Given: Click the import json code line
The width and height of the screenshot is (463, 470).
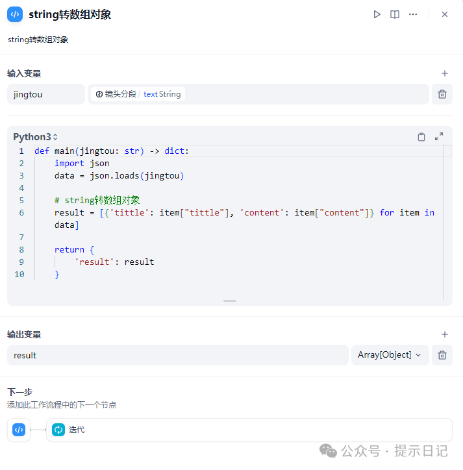Looking at the screenshot, I should [x=82, y=164].
